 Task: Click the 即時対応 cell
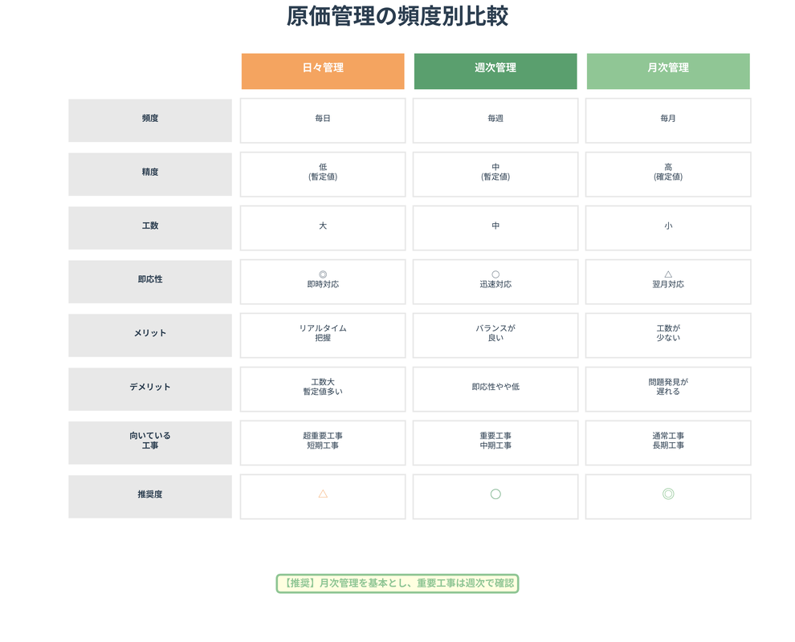point(323,282)
